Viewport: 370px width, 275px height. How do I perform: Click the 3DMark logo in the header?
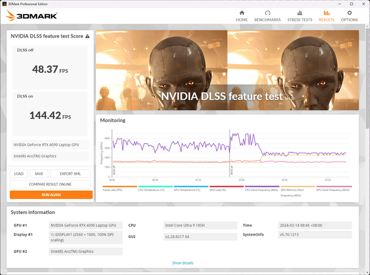tap(31, 16)
